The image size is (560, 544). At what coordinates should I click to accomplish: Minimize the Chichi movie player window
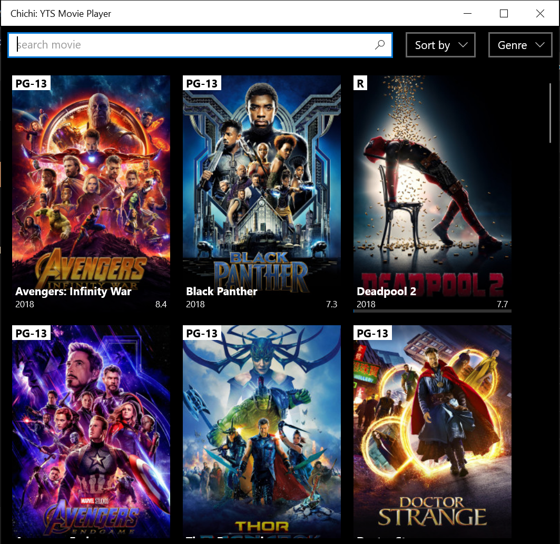[467, 14]
